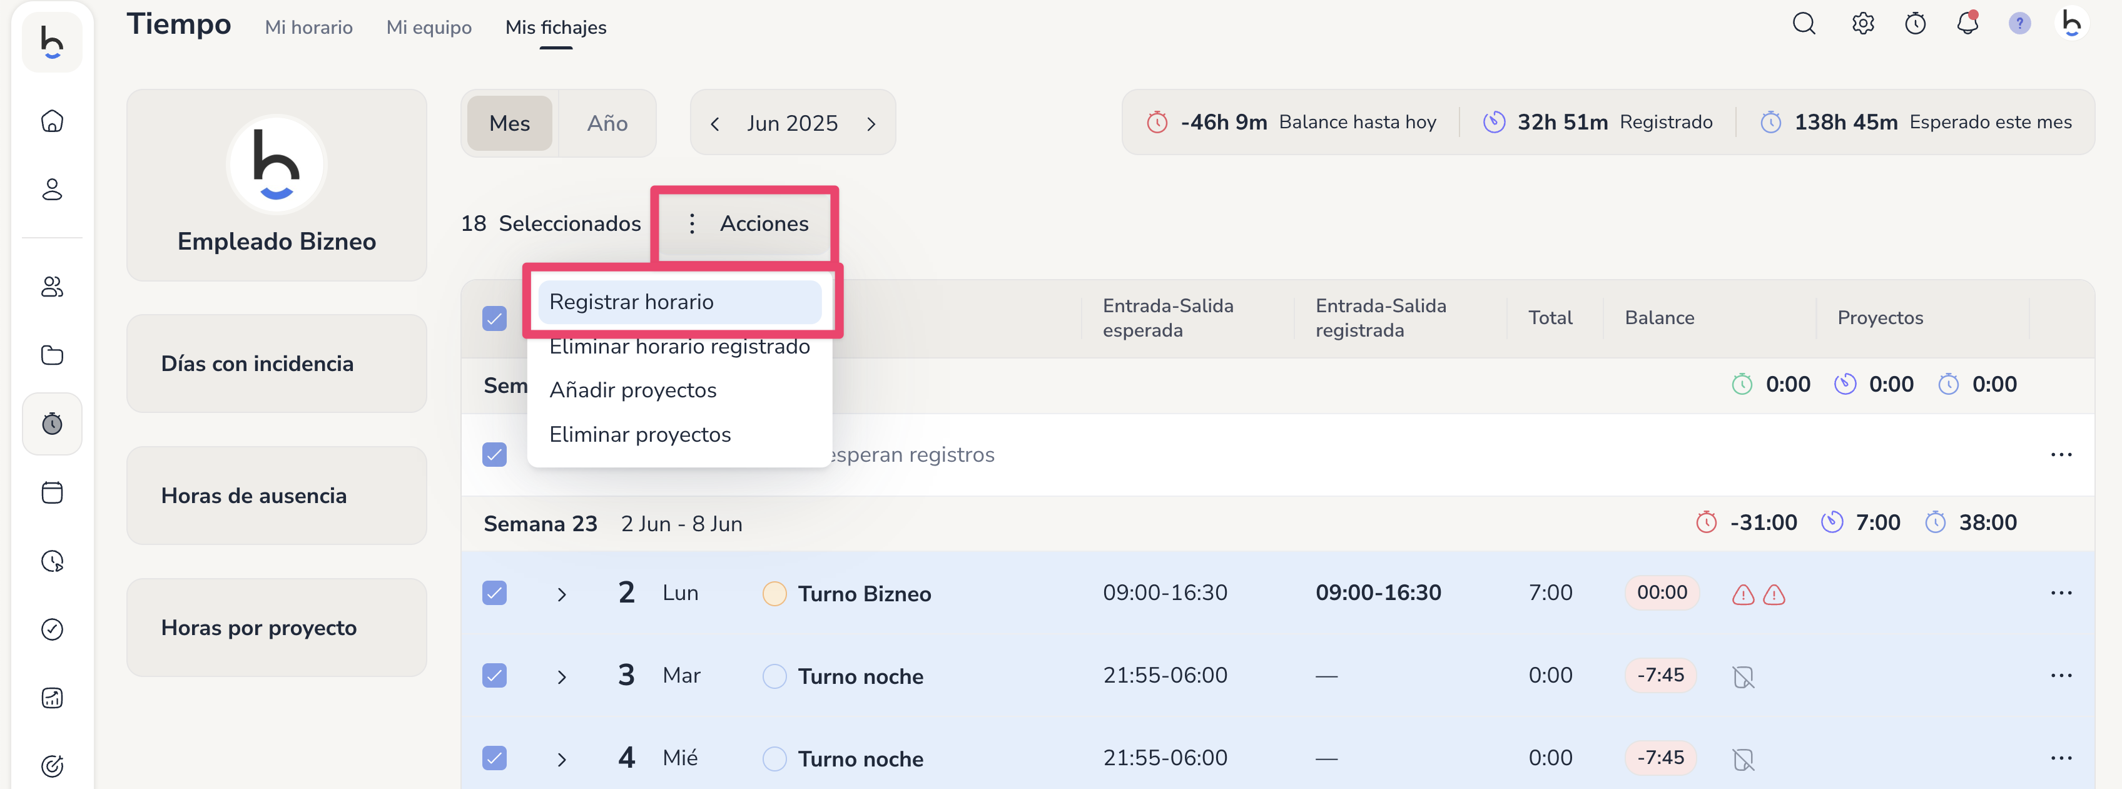Open the search magnifier icon
This screenshot has height=789, width=2122.
click(1803, 24)
